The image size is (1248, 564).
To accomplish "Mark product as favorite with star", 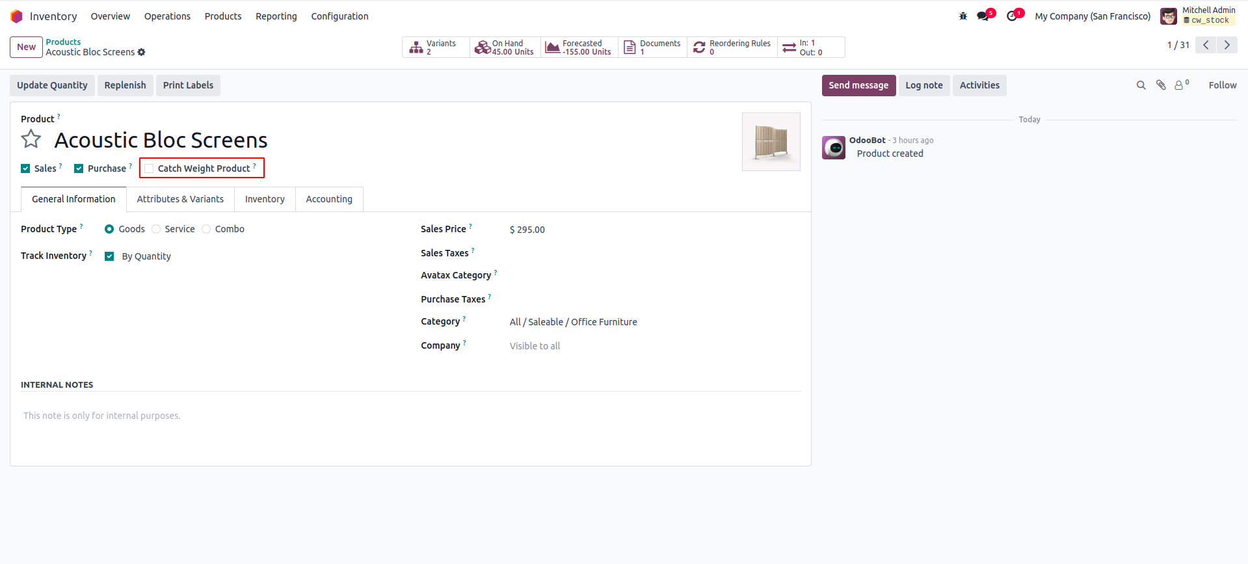I will click(31, 139).
